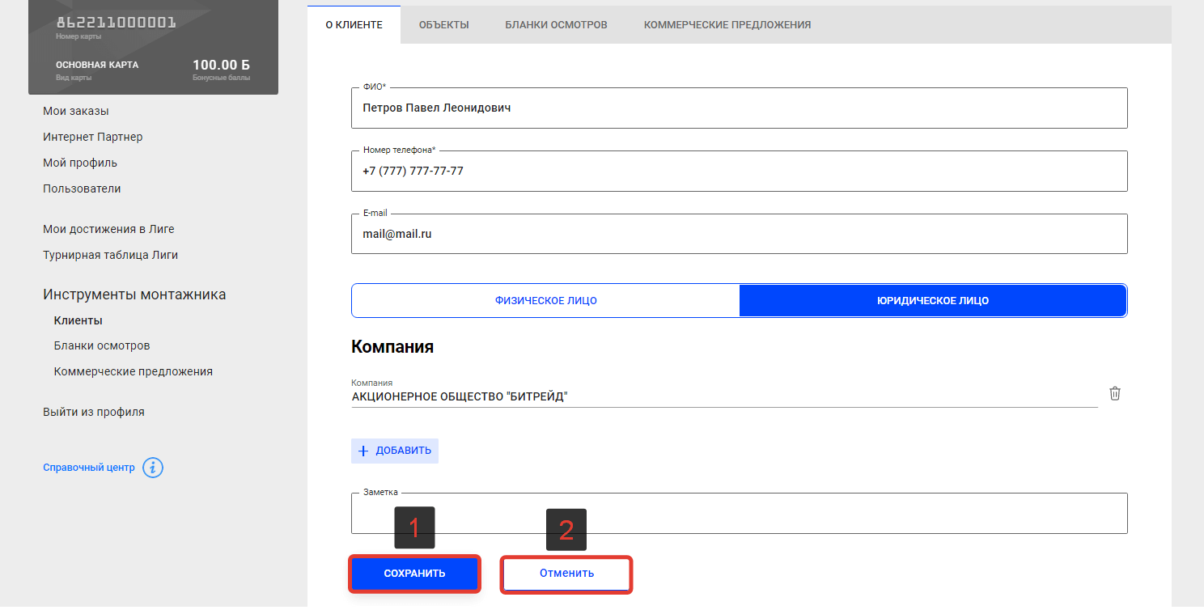Select Клиенты under Инструменты монтажника
The image size is (1204, 610).
pyautogui.click(x=78, y=320)
